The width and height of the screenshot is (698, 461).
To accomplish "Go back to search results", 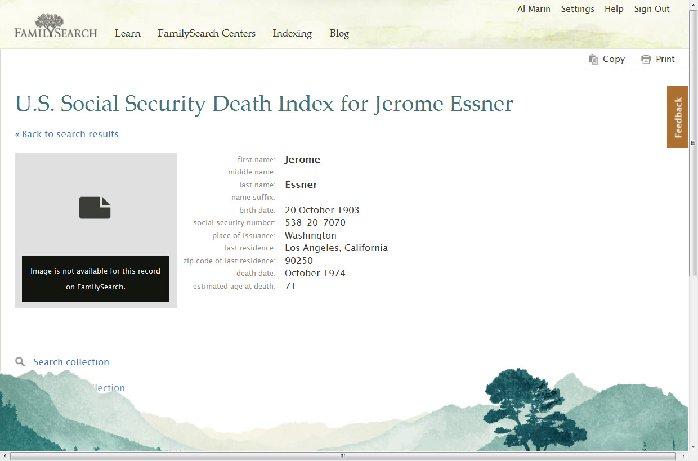I will (x=66, y=134).
